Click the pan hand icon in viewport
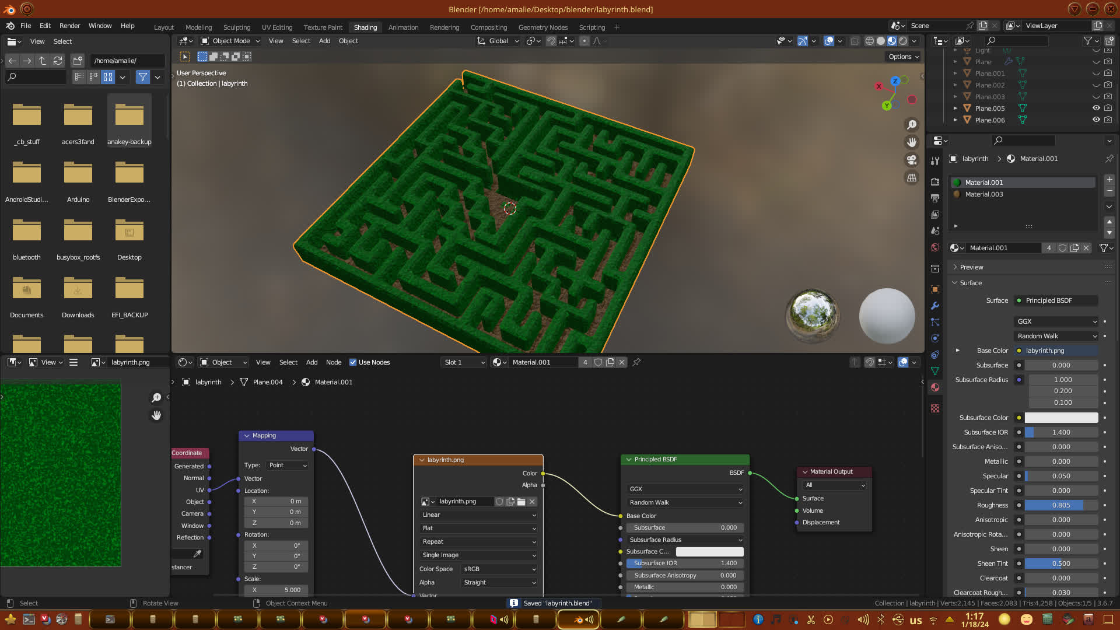Image resolution: width=1120 pixels, height=630 pixels. click(911, 142)
